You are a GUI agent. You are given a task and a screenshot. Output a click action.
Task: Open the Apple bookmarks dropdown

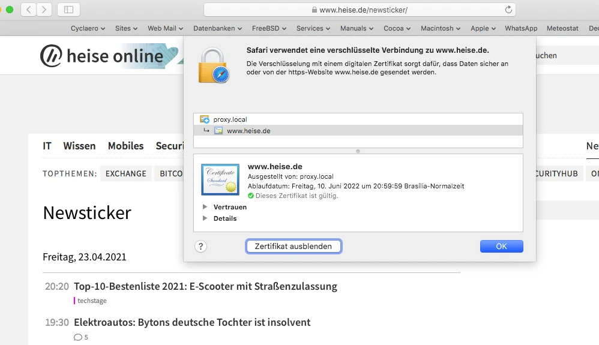pos(483,28)
